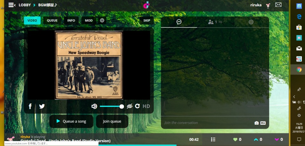Open the People icon in taskbar
Image resolution: width=305 pixels, height=146 pixels.
299,90
